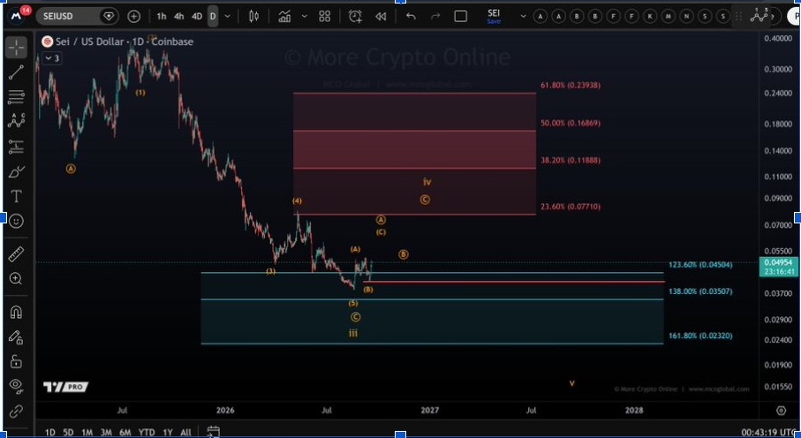Pick the N favorite in top toolbar
This screenshot has height=438, width=801.
pos(686,17)
